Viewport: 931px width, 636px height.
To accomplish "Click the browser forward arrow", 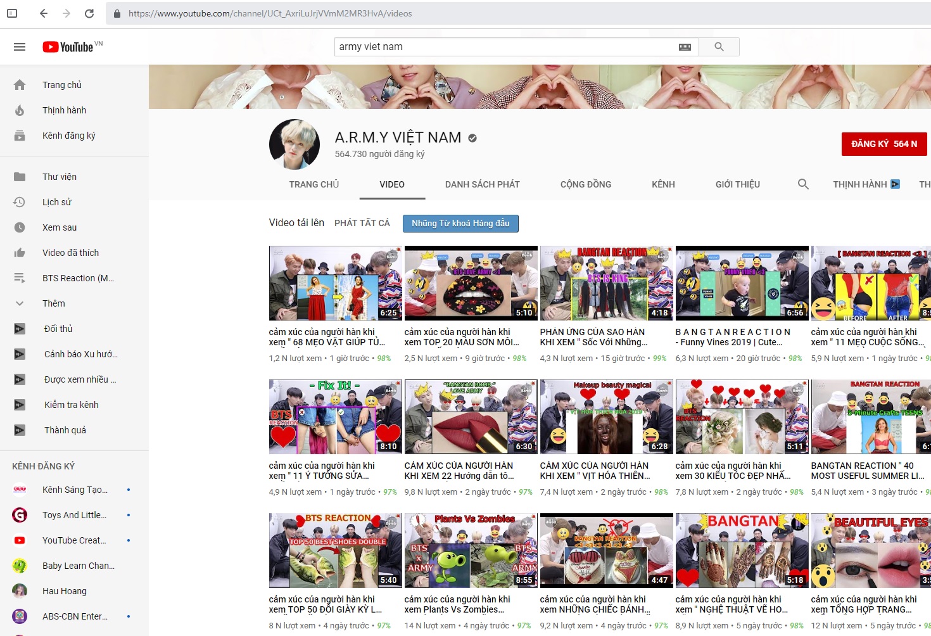I will tap(66, 13).
